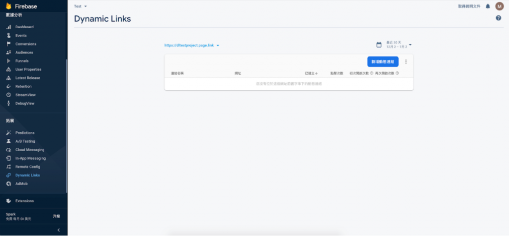
Task: Open Predictions in the sidebar
Action: [25, 133]
